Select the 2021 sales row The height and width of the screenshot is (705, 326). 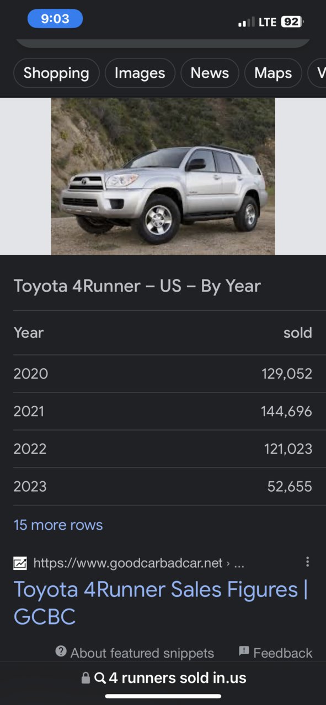pos(163,411)
